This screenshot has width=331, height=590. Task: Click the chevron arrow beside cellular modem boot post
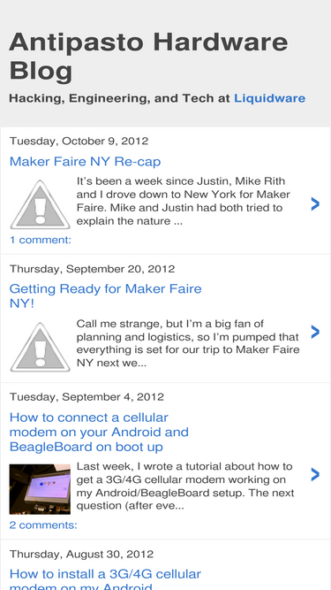point(315,475)
